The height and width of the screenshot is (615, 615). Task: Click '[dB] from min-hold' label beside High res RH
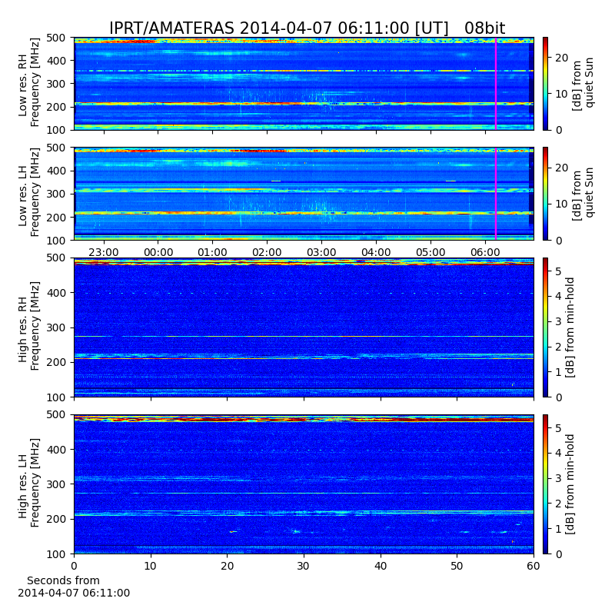[x=570, y=327]
